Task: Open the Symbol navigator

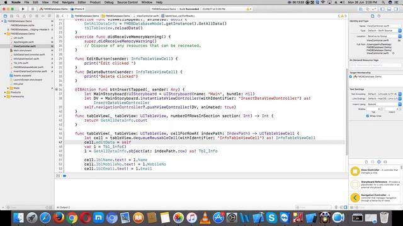Action: coord(11,16)
